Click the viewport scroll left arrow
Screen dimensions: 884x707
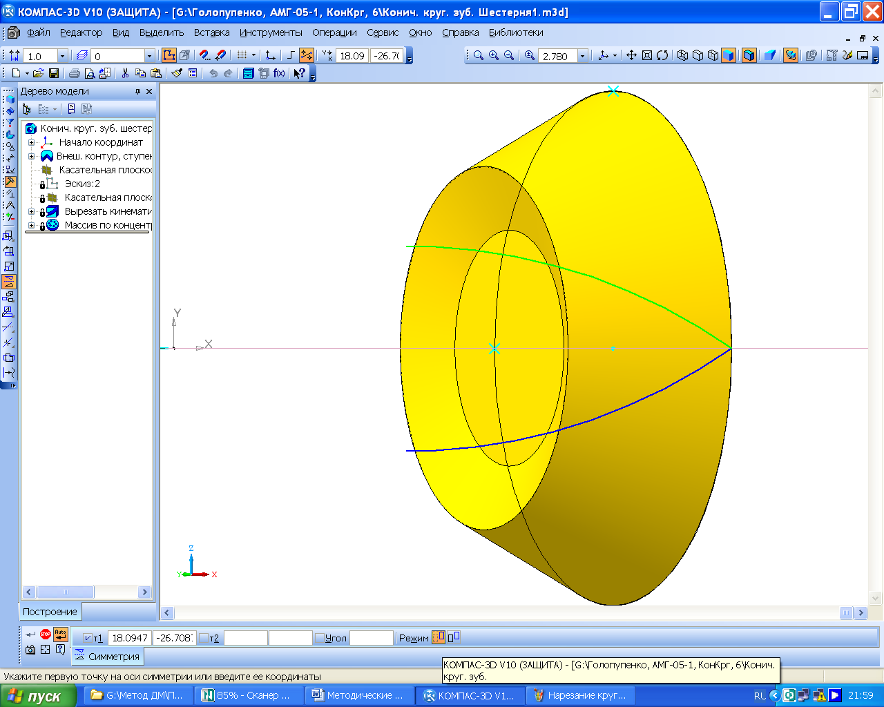167,612
